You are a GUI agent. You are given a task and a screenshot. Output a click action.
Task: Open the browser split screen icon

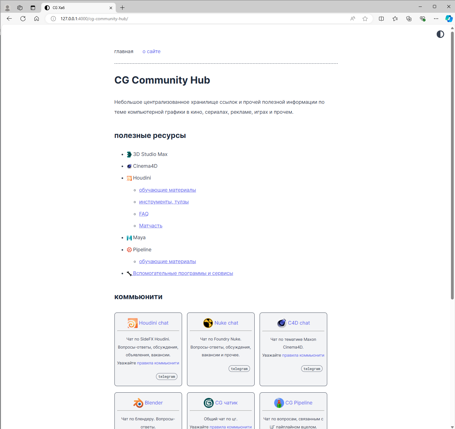click(x=381, y=19)
